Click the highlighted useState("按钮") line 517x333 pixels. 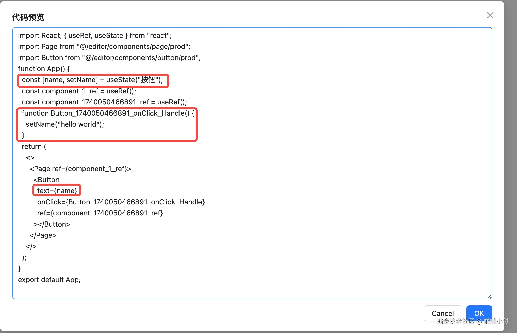pyautogui.click(x=92, y=80)
